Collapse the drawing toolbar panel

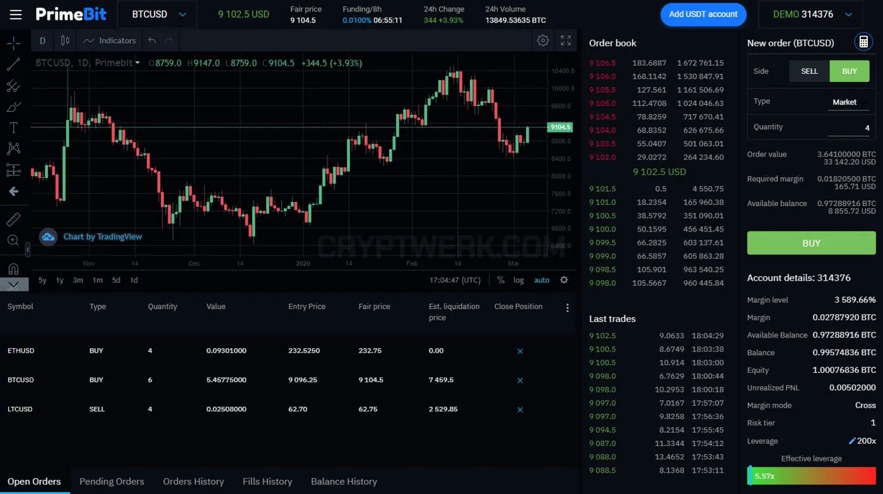pyautogui.click(x=27, y=250)
